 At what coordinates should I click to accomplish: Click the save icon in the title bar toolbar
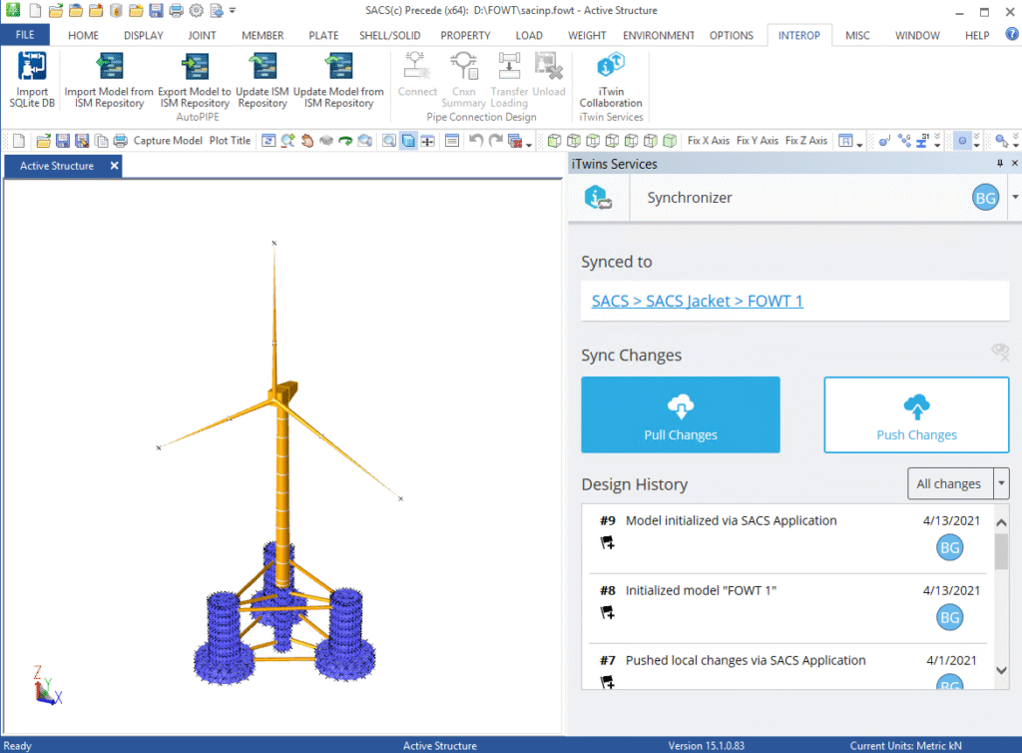click(156, 11)
